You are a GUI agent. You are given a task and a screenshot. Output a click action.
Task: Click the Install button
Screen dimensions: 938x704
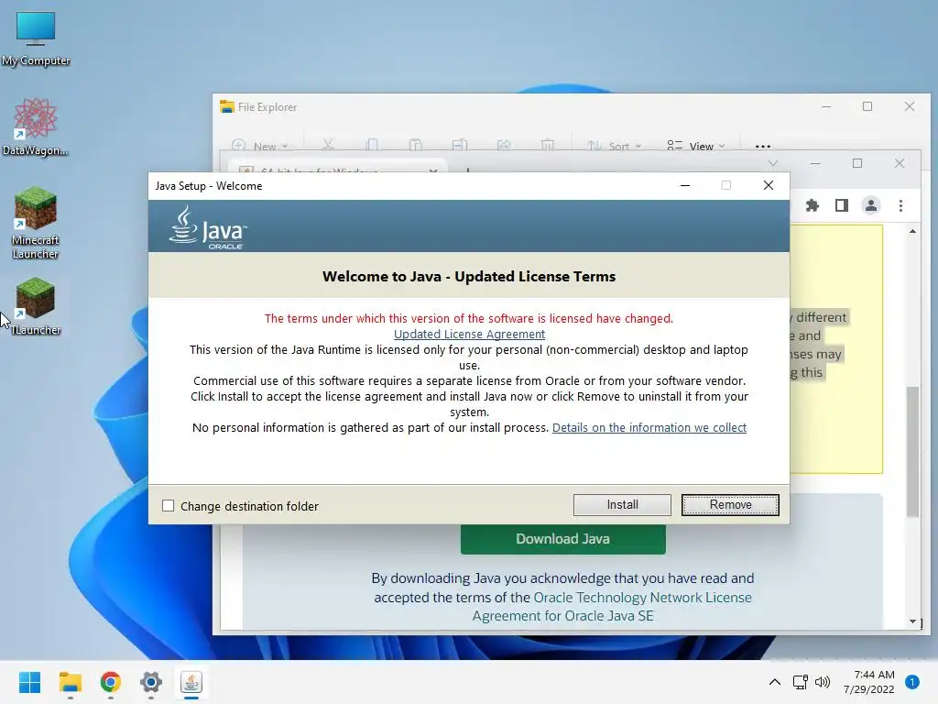622,505
